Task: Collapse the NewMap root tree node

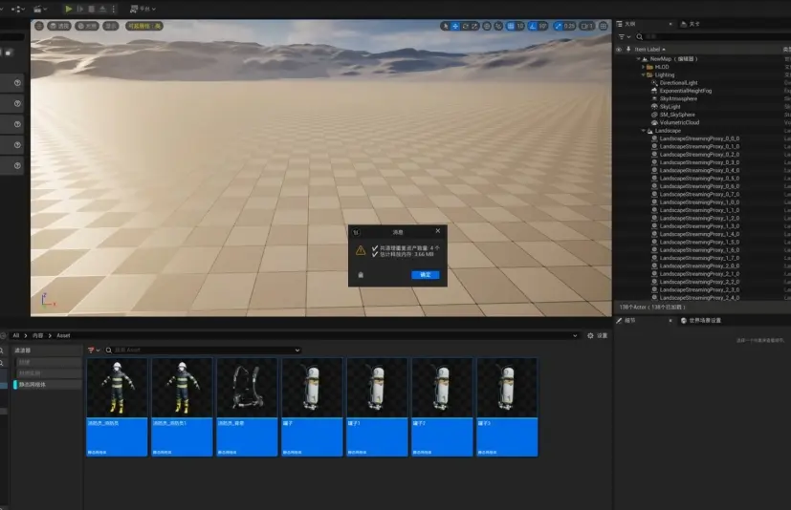Action: [x=639, y=59]
